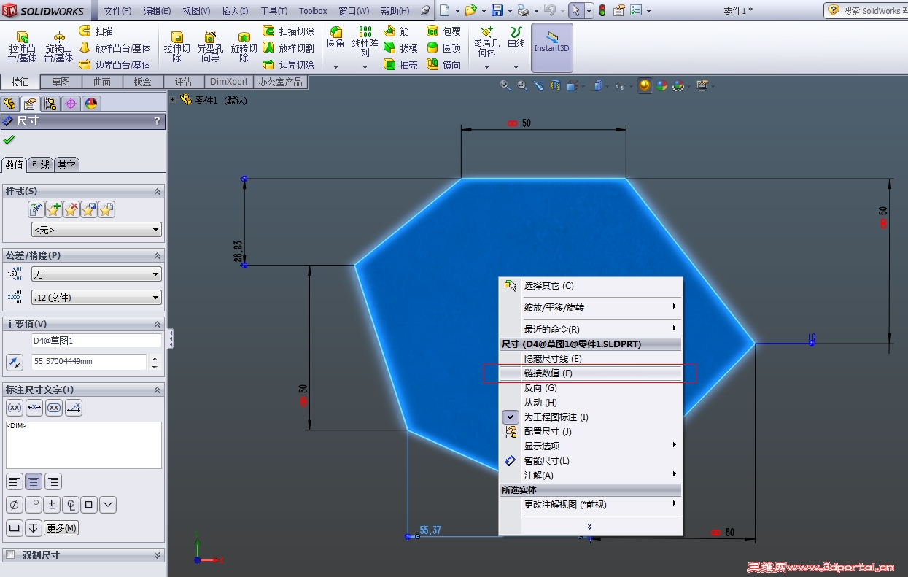908x577 pixels.
Task: Click the Fillet (圆角) tool
Action: pyautogui.click(x=335, y=38)
